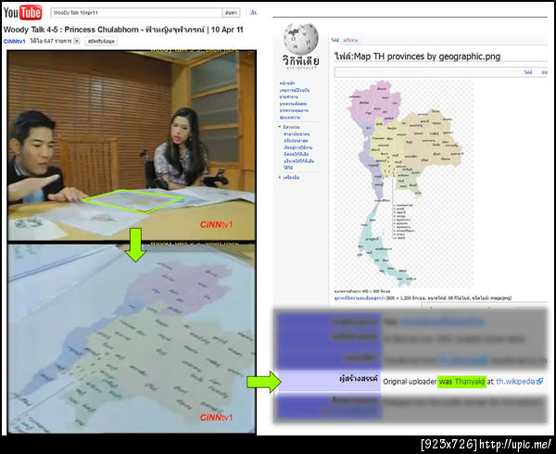Click the Woody Talk 4-5 video title
This screenshot has height=454, width=556.
pos(123,30)
